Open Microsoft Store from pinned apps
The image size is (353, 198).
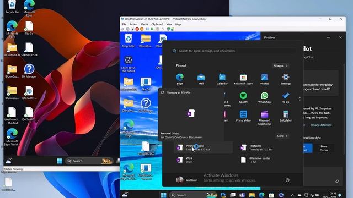pos(243,79)
